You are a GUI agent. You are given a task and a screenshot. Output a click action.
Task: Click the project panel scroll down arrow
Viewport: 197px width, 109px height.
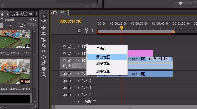point(34,101)
